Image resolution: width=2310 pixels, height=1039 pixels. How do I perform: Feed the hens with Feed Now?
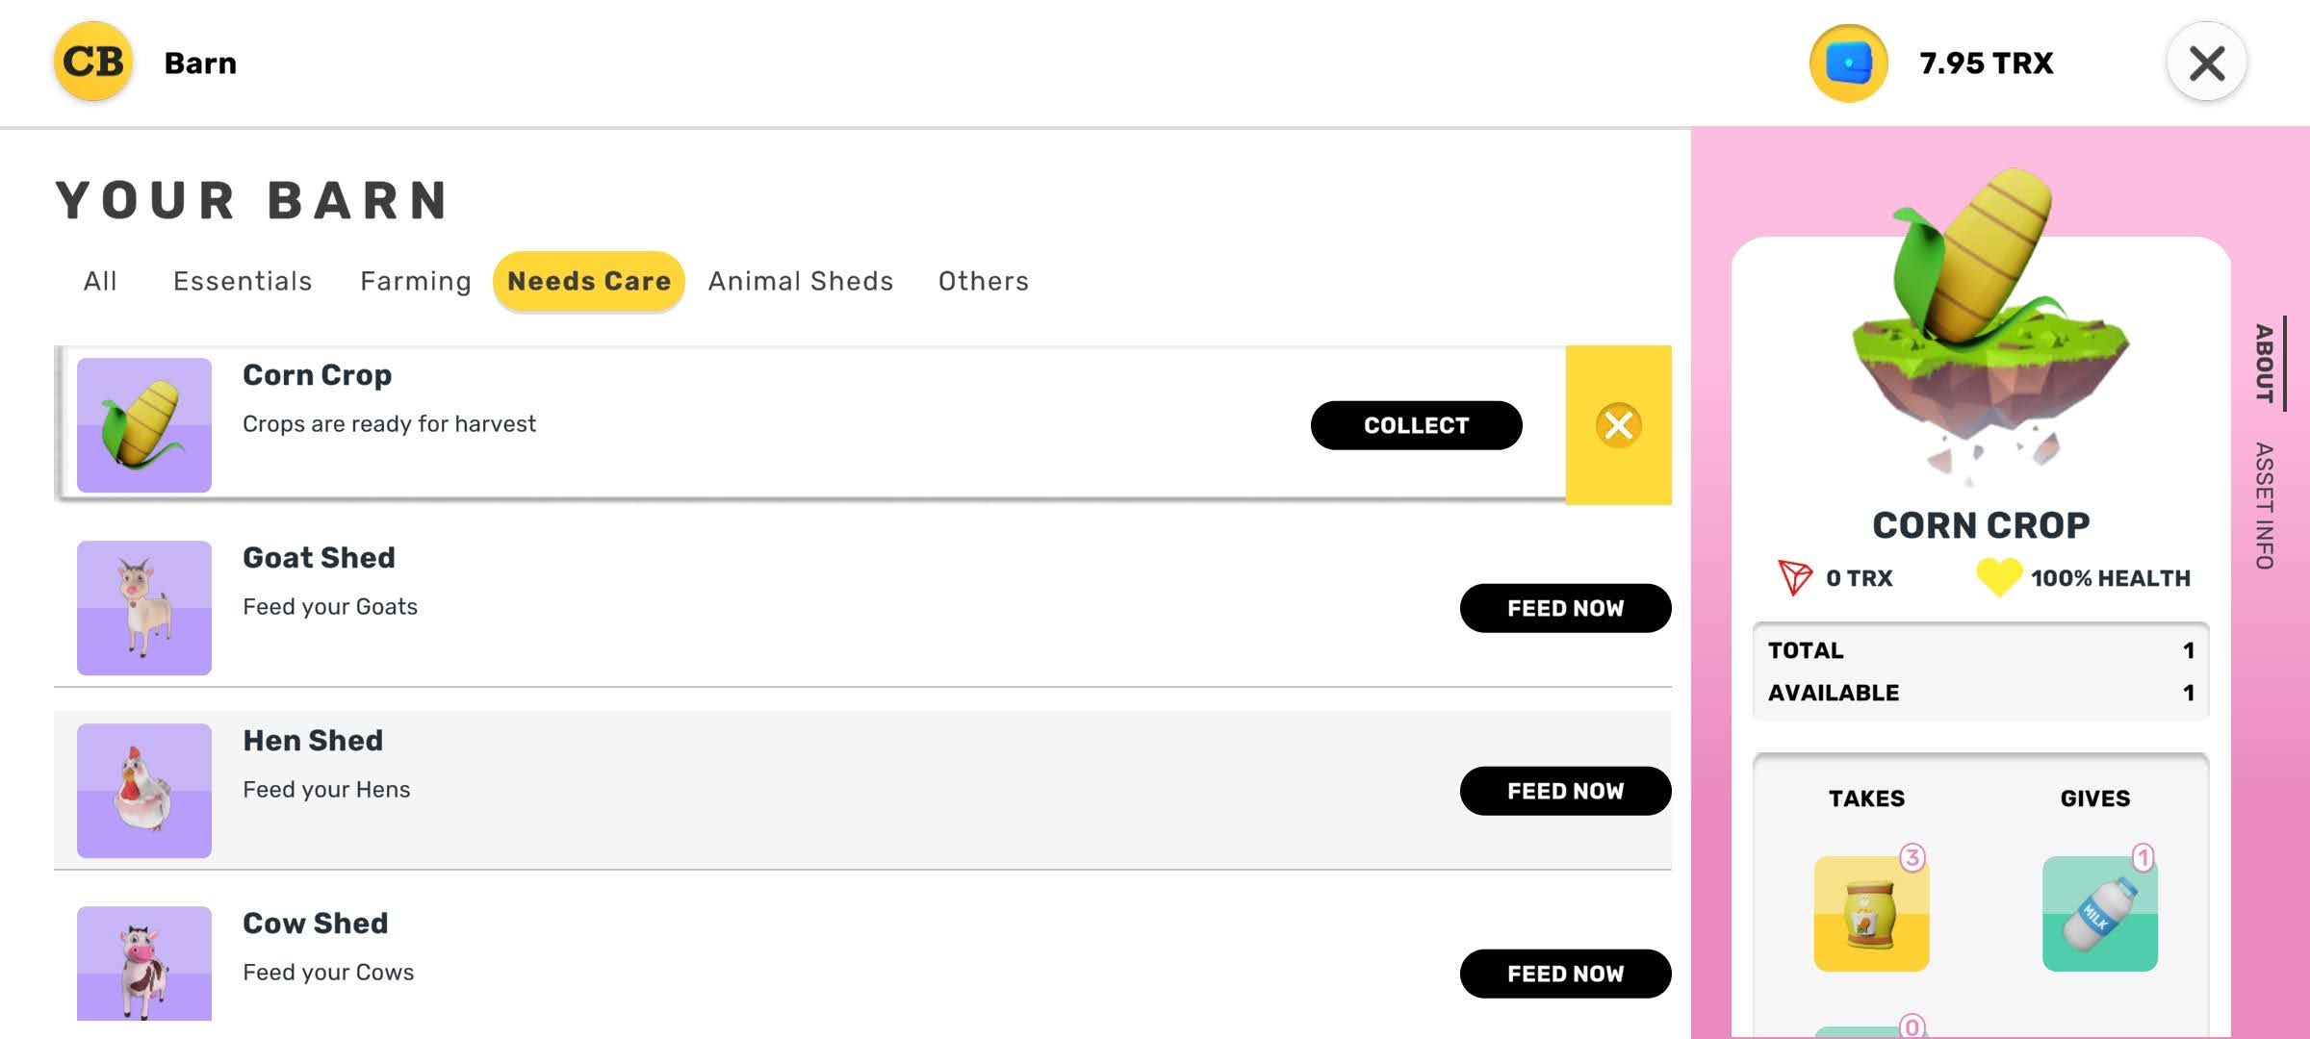(x=1565, y=791)
